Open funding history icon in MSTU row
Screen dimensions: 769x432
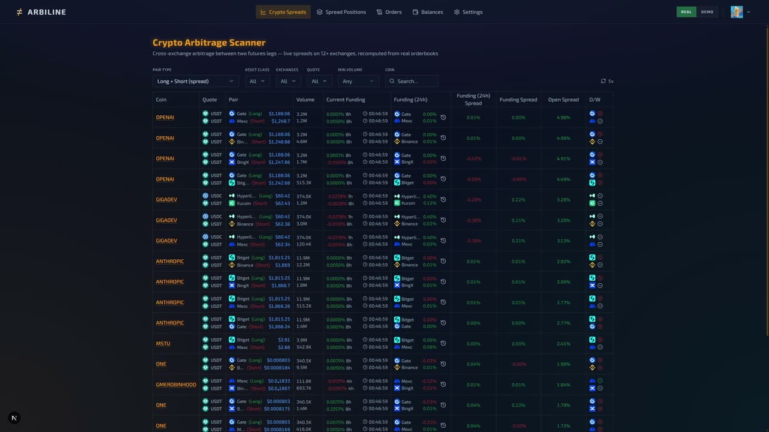pos(443,343)
